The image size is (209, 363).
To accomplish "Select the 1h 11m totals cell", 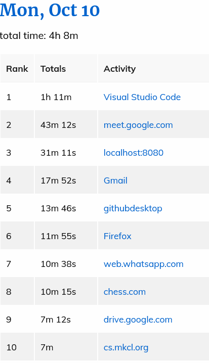I will coord(66,97).
